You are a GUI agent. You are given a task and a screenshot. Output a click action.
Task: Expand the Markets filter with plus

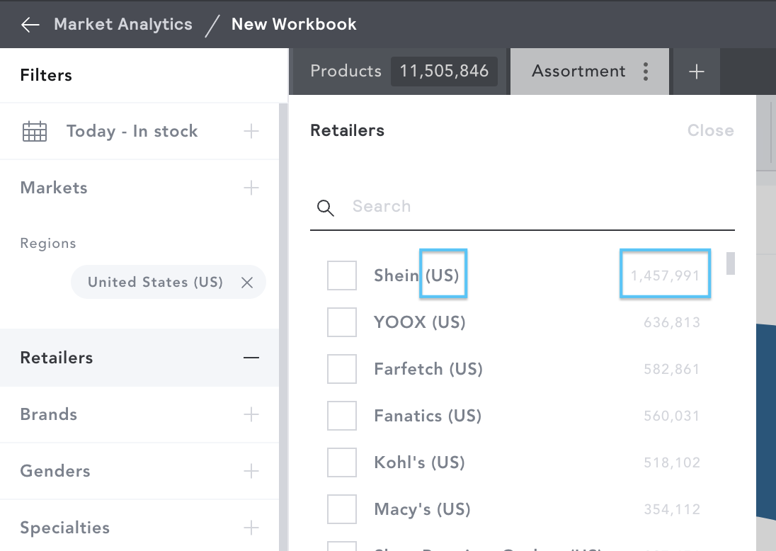(251, 188)
